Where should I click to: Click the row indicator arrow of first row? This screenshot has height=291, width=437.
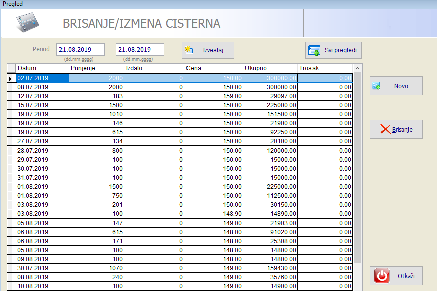click(x=11, y=78)
